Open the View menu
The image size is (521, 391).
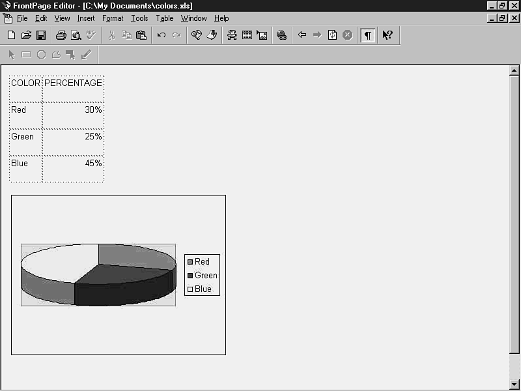(62, 18)
